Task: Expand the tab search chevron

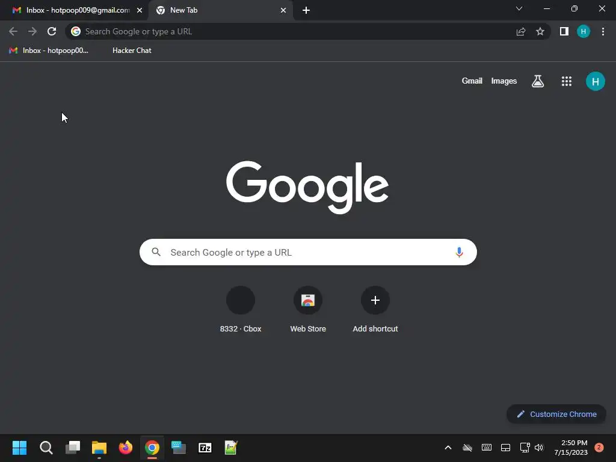Action: coord(519,8)
